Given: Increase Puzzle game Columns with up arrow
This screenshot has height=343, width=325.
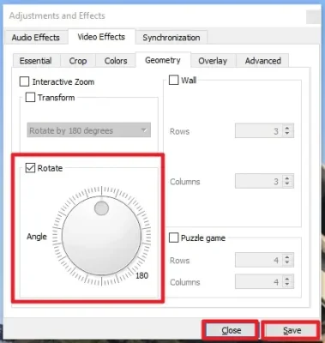Looking at the screenshot, I should coord(287,279).
